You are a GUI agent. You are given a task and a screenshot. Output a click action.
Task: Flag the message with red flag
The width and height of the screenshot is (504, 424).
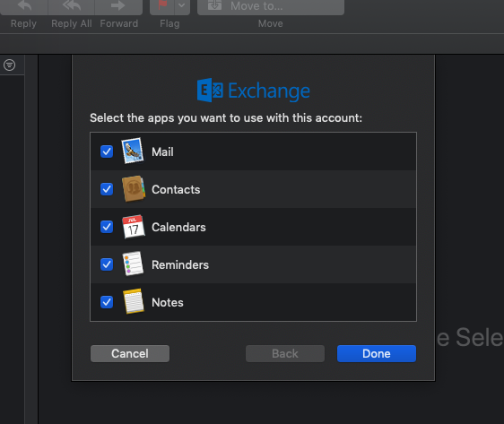[x=162, y=7]
